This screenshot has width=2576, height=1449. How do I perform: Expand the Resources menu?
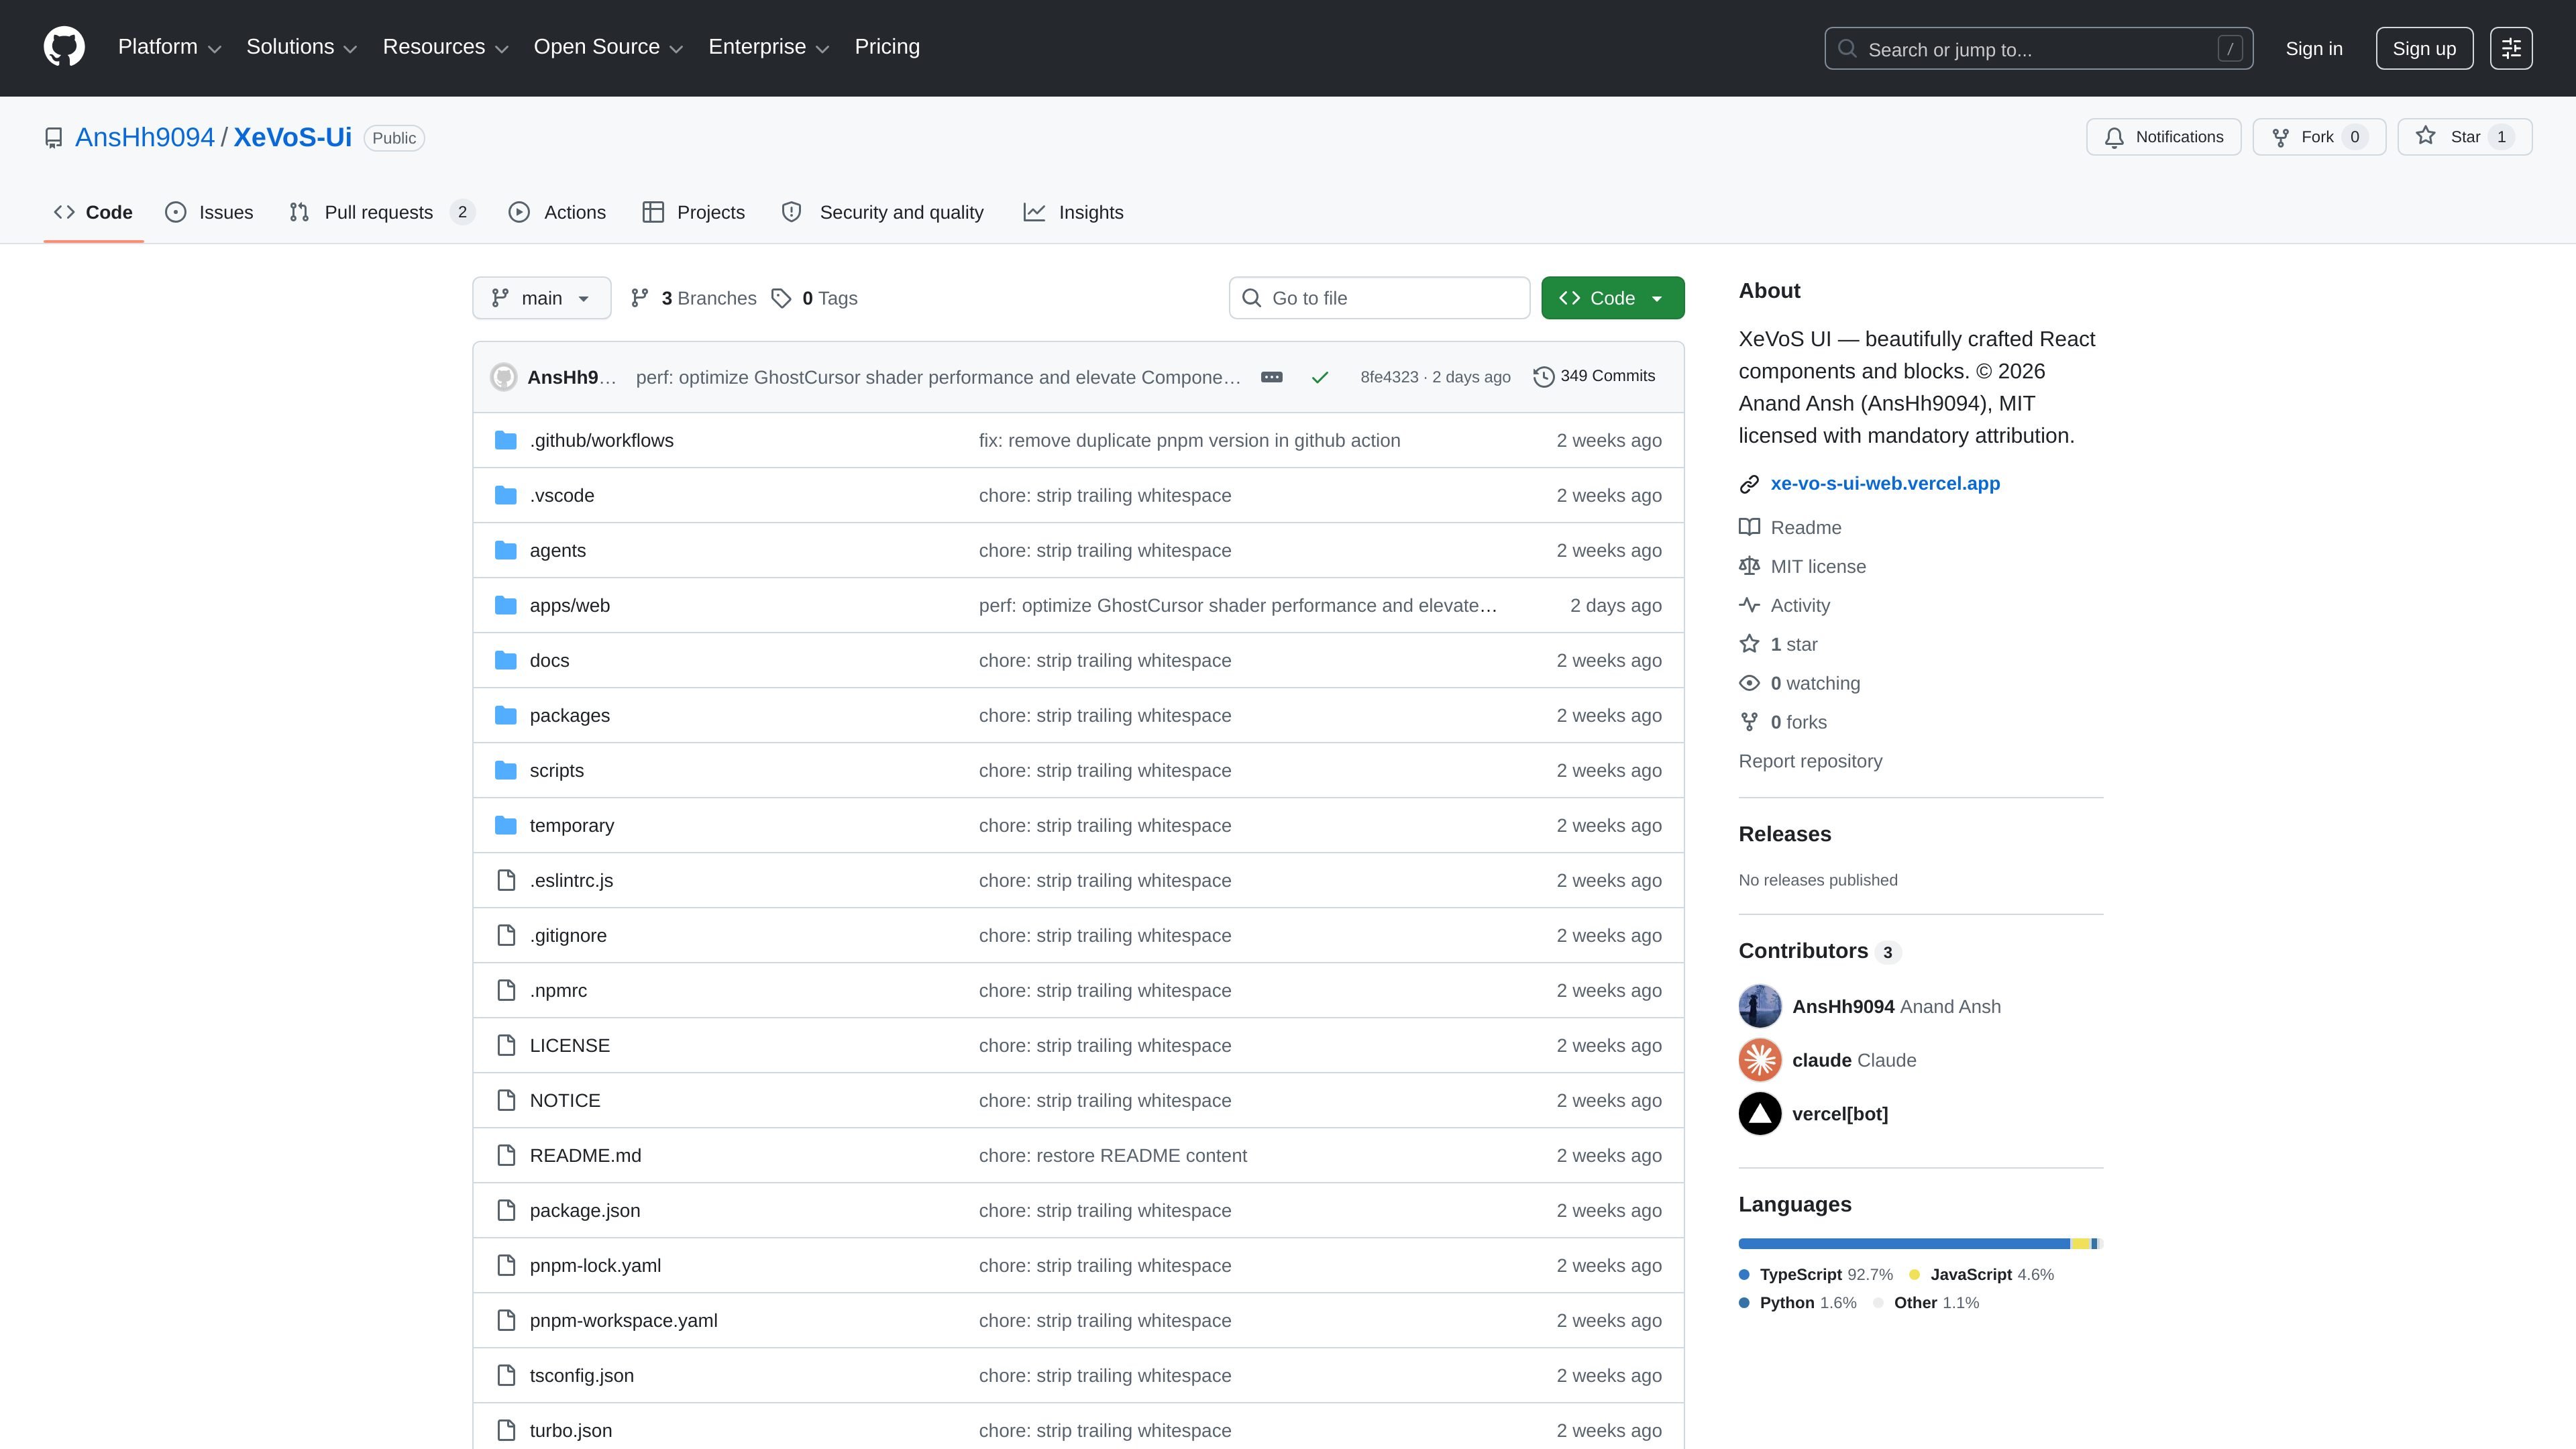[445, 47]
